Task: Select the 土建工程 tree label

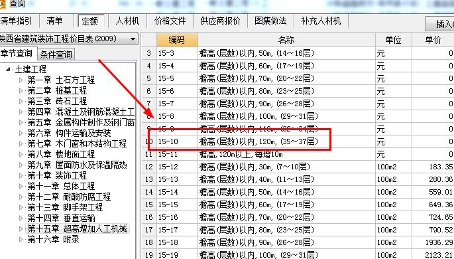Action: pyautogui.click(x=30, y=69)
